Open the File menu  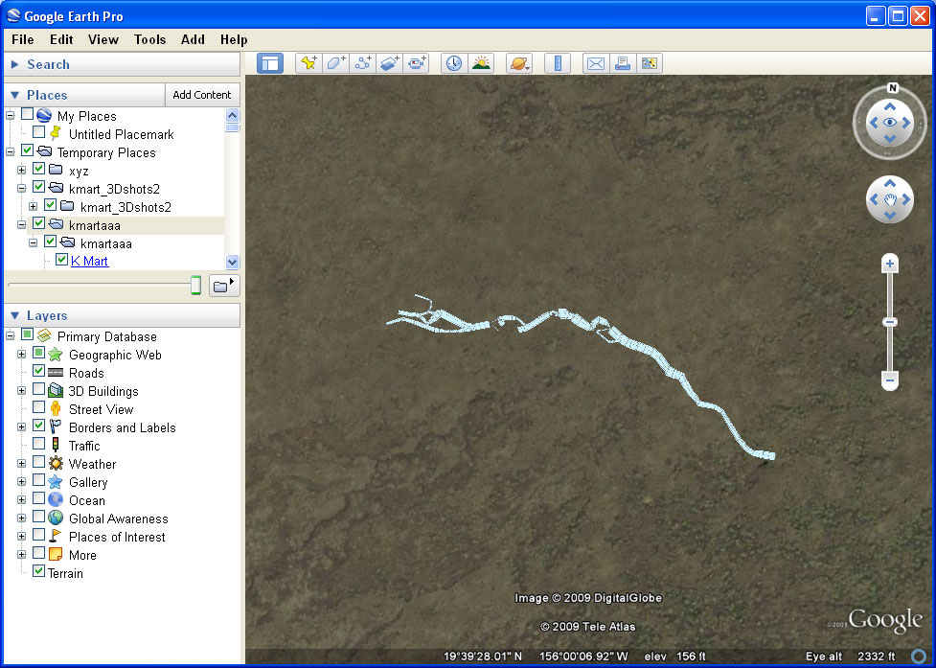point(23,39)
